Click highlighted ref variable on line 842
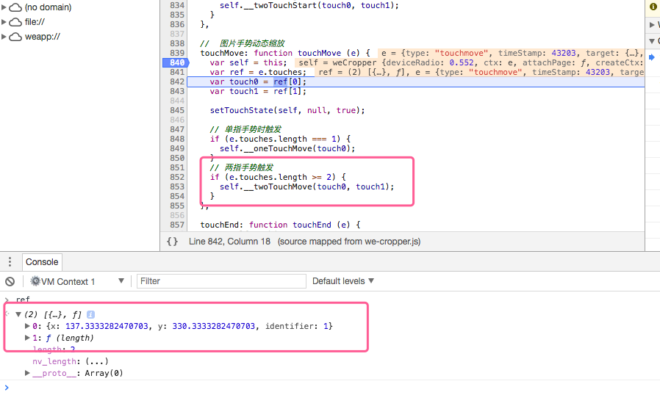This screenshot has height=395, width=660. point(280,81)
